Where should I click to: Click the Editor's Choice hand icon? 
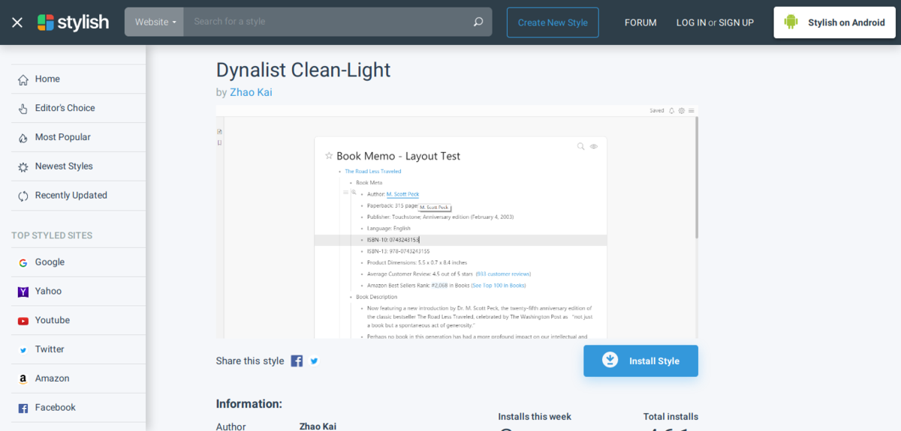[23, 109]
